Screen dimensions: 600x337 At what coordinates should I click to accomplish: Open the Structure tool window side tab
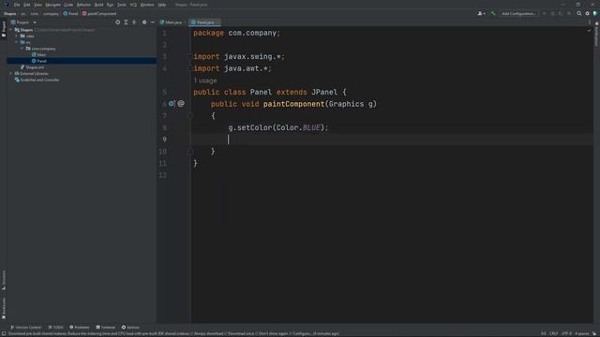point(4,280)
